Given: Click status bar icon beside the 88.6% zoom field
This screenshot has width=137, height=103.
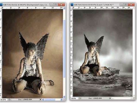Looking at the screenshot, I should coord(9,100).
